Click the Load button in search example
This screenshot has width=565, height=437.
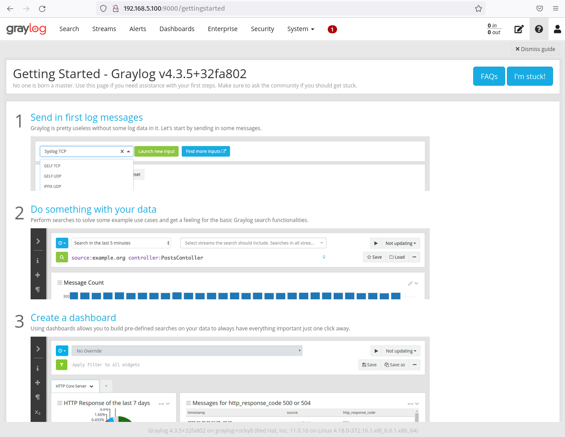point(397,257)
